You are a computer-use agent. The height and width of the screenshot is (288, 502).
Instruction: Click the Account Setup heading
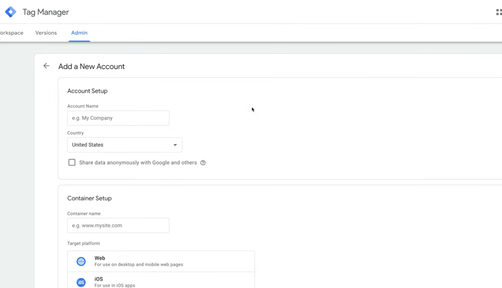[x=87, y=91]
